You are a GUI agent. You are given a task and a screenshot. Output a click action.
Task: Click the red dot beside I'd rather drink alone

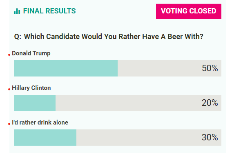click(9, 124)
